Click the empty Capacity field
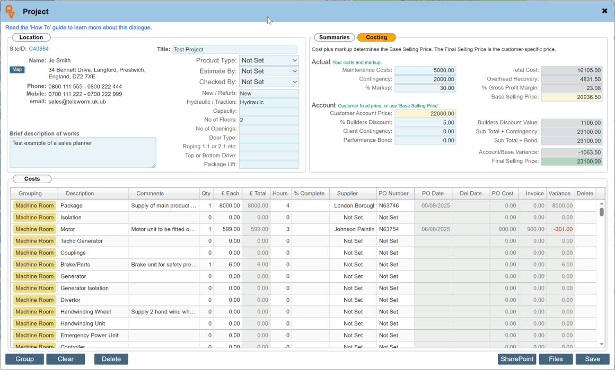This screenshot has width=615, height=370. tap(269, 111)
